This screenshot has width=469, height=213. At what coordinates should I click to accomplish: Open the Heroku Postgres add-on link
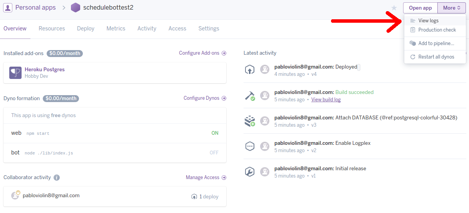(x=45, y=69)
